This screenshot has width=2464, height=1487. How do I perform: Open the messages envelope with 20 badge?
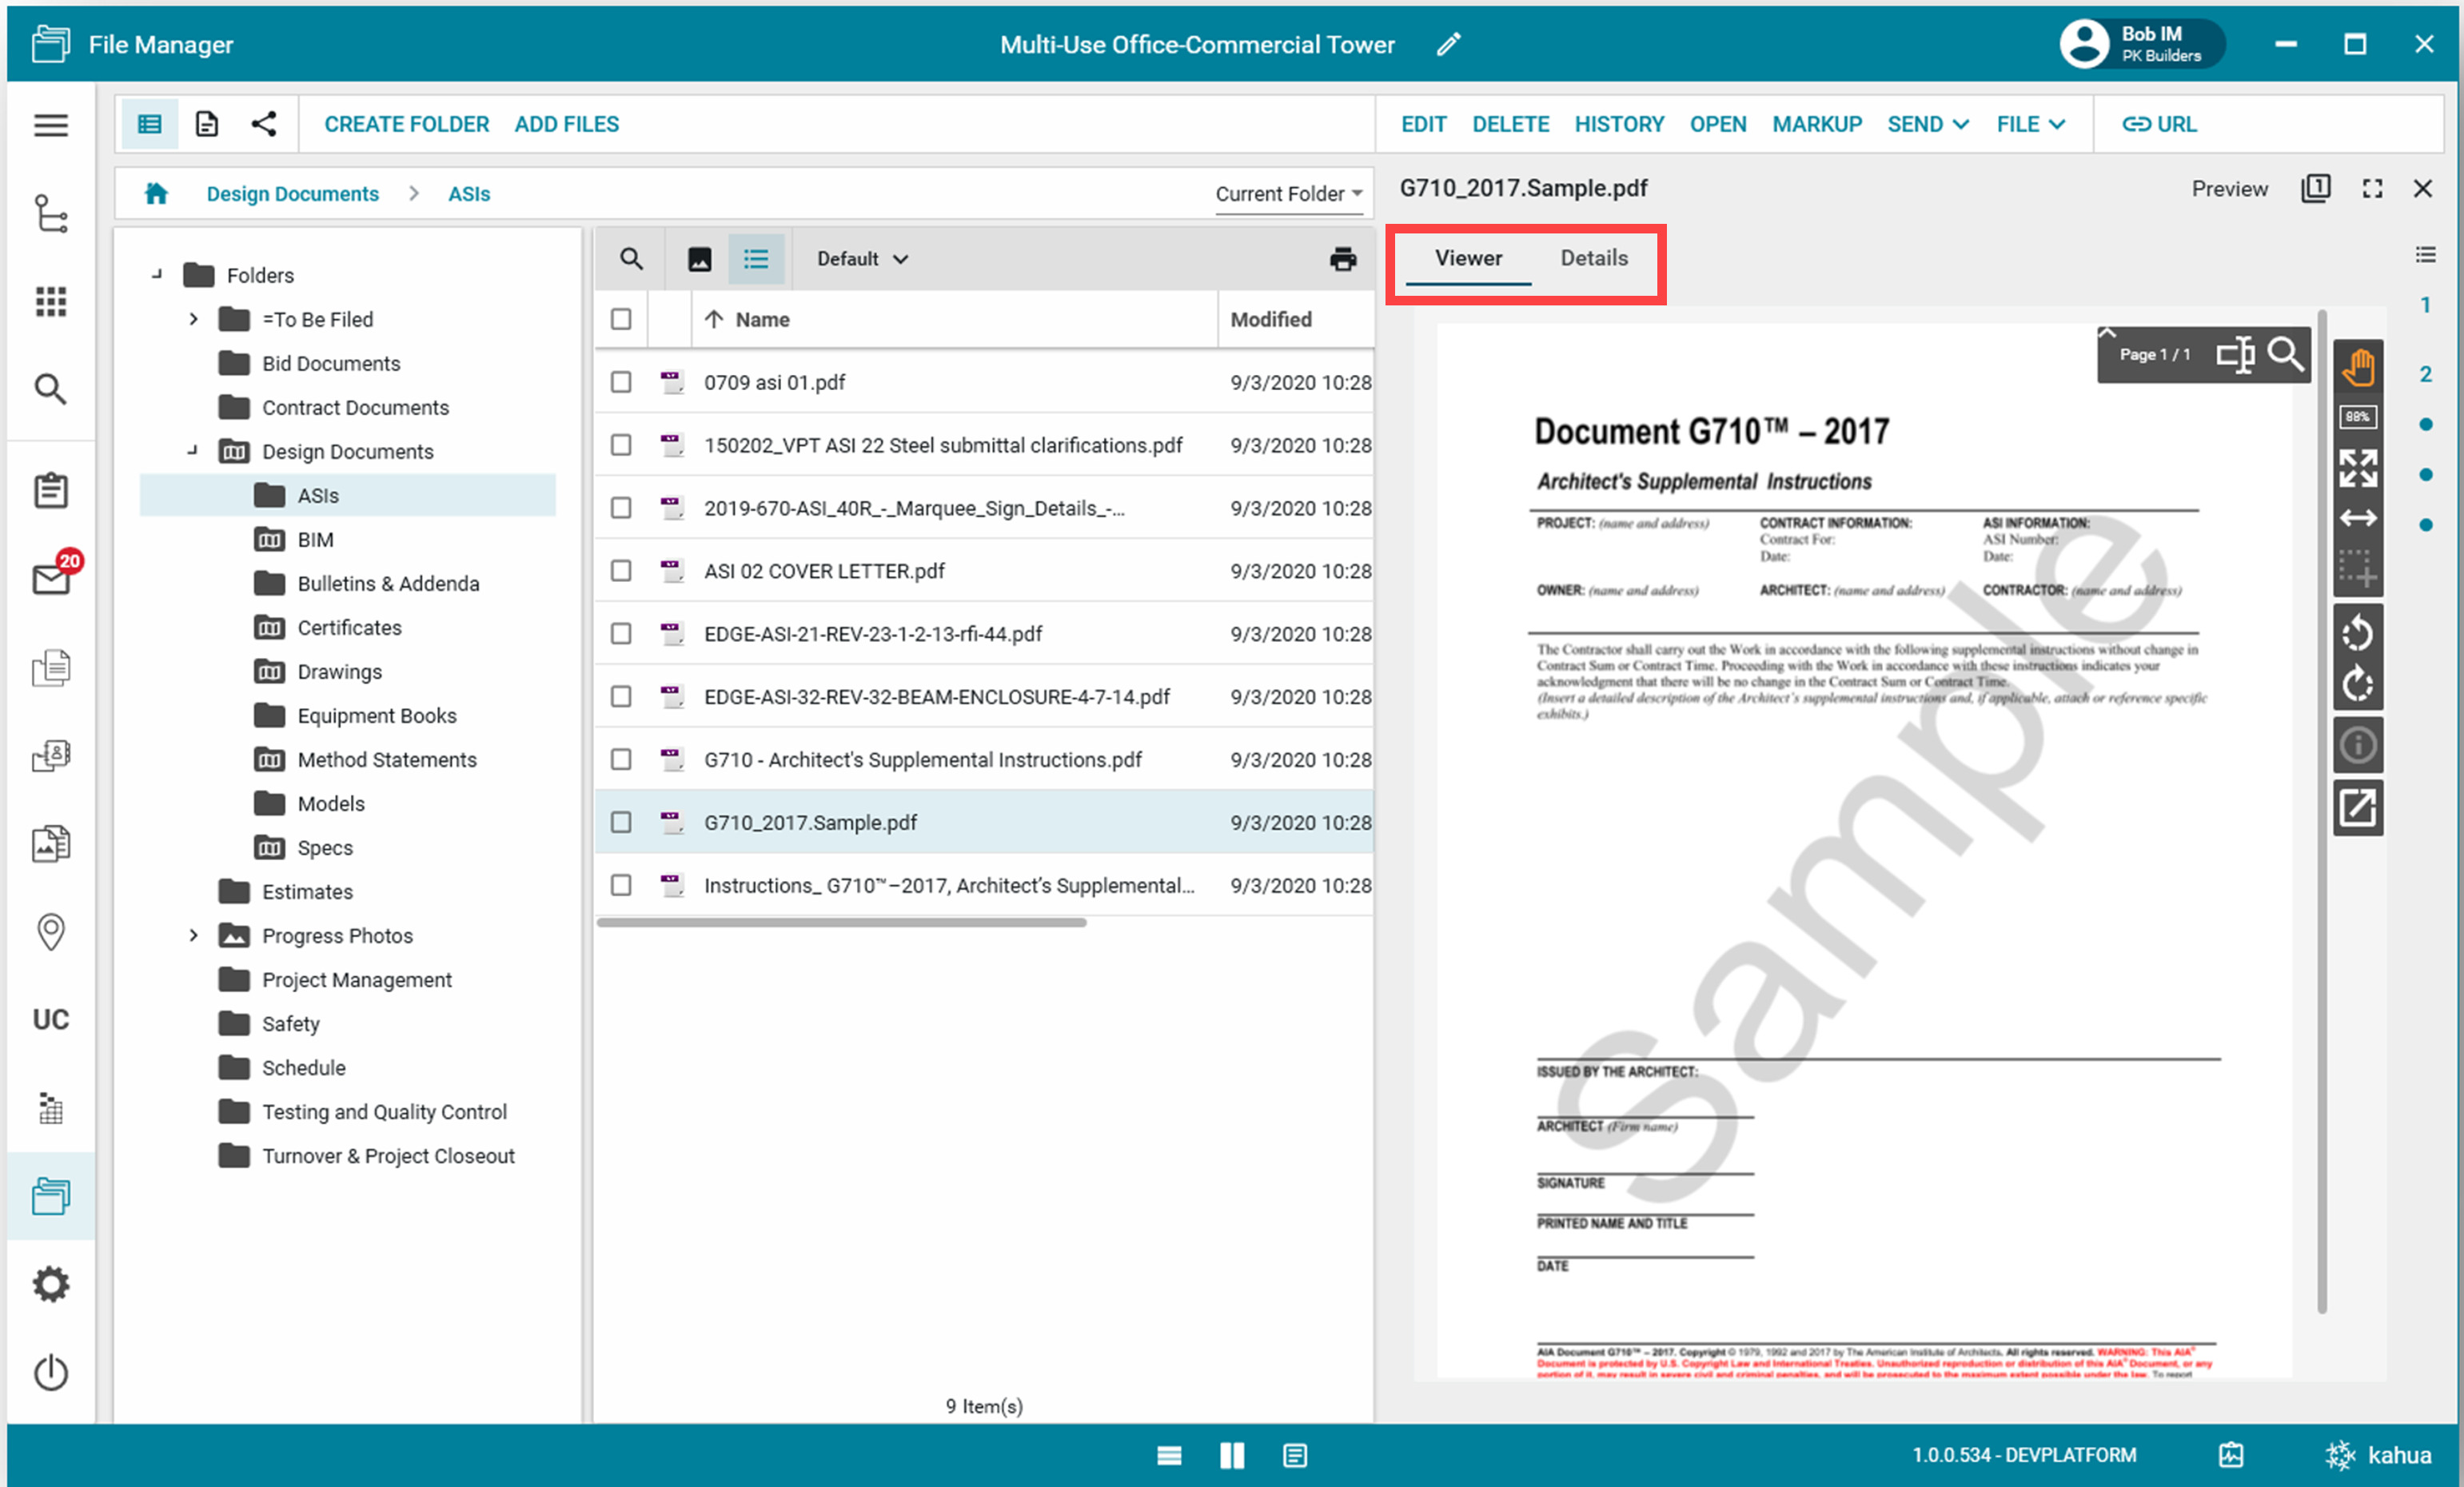(51, 578)
